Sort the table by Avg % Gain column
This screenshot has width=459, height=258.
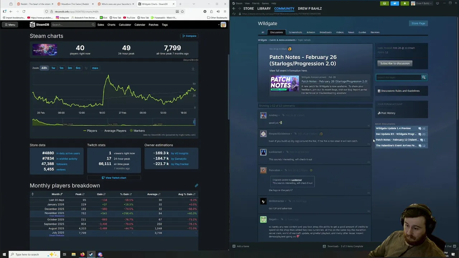point(187,194)
